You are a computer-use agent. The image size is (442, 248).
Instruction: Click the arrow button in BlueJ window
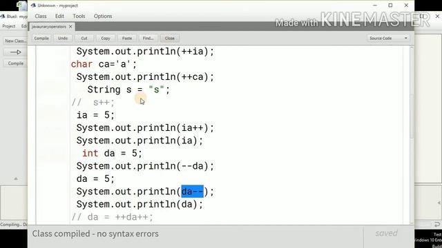(x=15, y=52)
